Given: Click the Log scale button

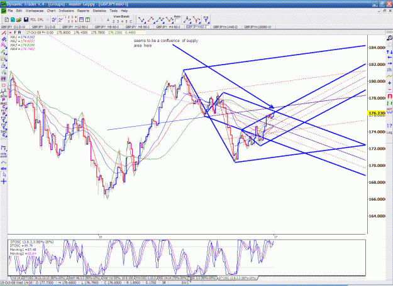Looking at the screenshot, I should 389,132.
